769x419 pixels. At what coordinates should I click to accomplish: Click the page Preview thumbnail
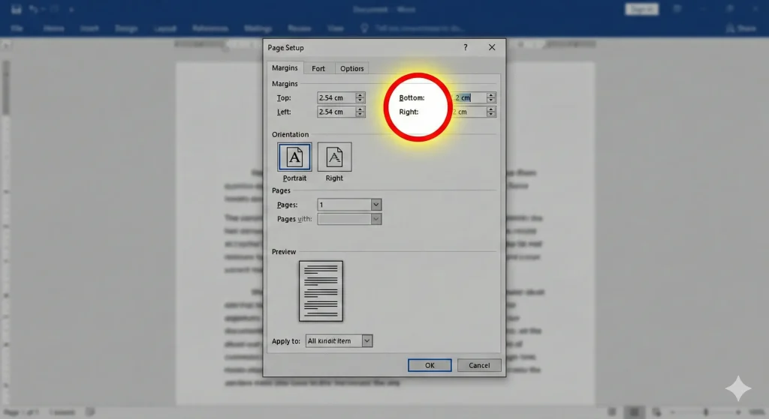point(321,291)
